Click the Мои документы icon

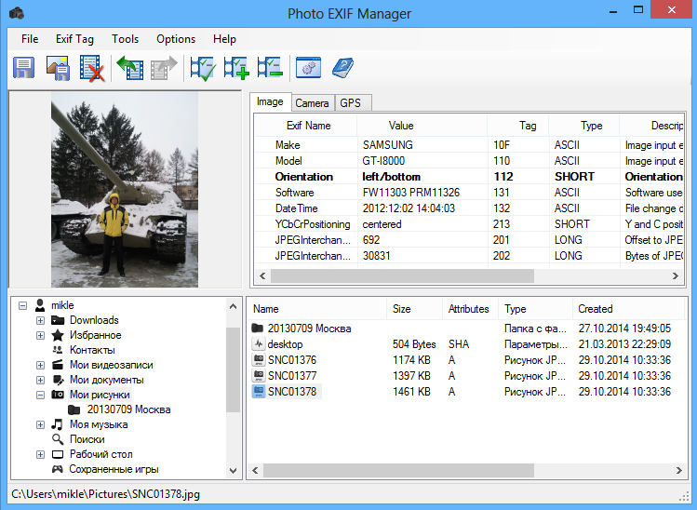pyautogui.click(x=59, y=380)
